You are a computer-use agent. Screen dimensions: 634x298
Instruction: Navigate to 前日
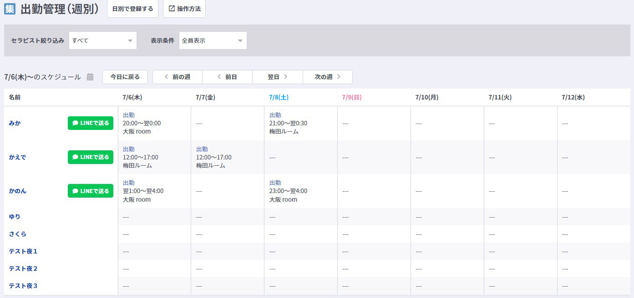coord(227,77)
